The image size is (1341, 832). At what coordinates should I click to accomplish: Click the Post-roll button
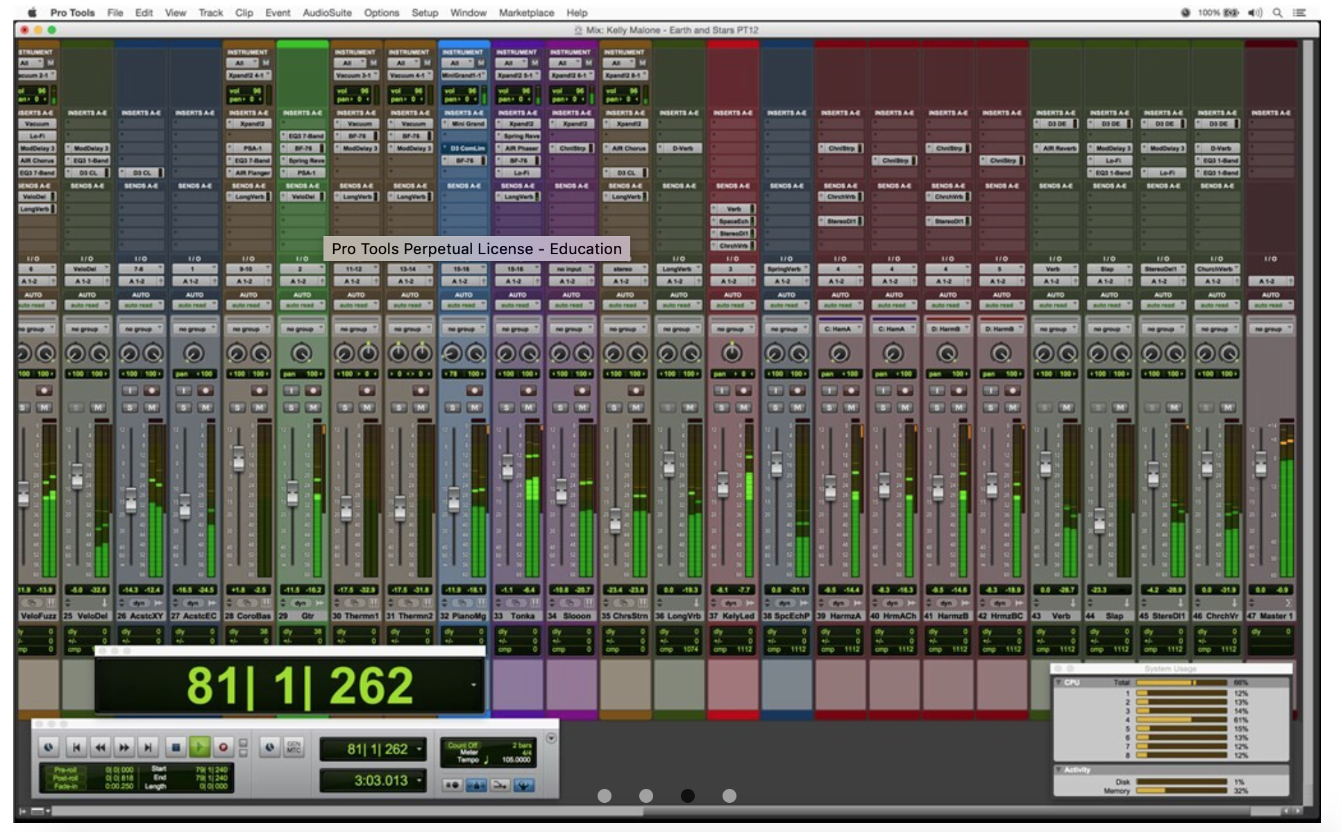coord(65,778)
